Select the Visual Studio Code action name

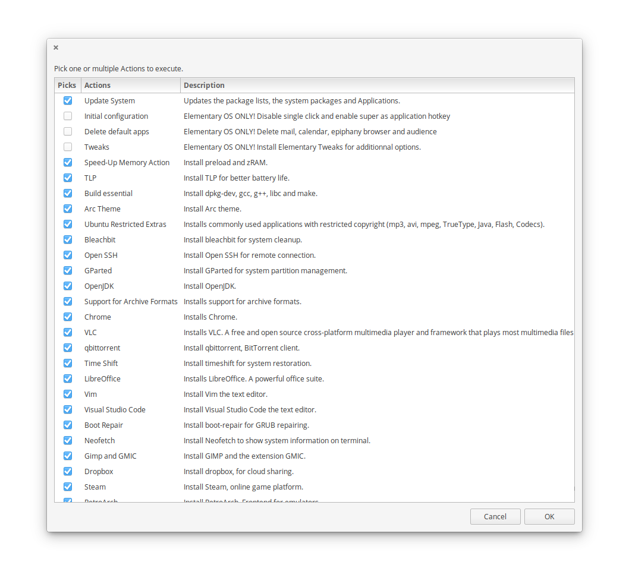(115, 409)
